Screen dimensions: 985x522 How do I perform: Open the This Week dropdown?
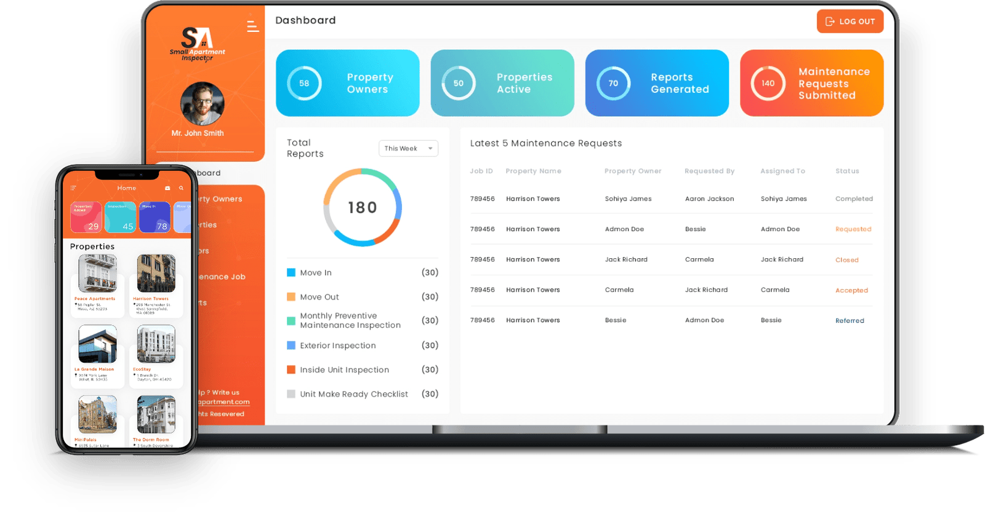408,148
